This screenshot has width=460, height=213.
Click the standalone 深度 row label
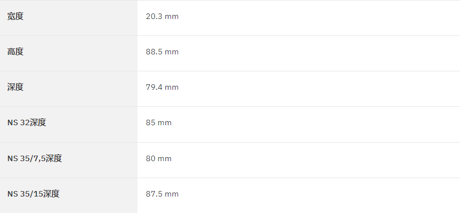pyautogui.click(x=15, y=87)
